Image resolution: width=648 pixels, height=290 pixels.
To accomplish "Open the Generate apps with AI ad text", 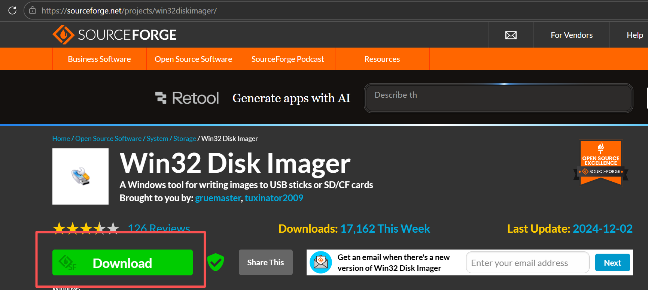I will tap(291, 98).
